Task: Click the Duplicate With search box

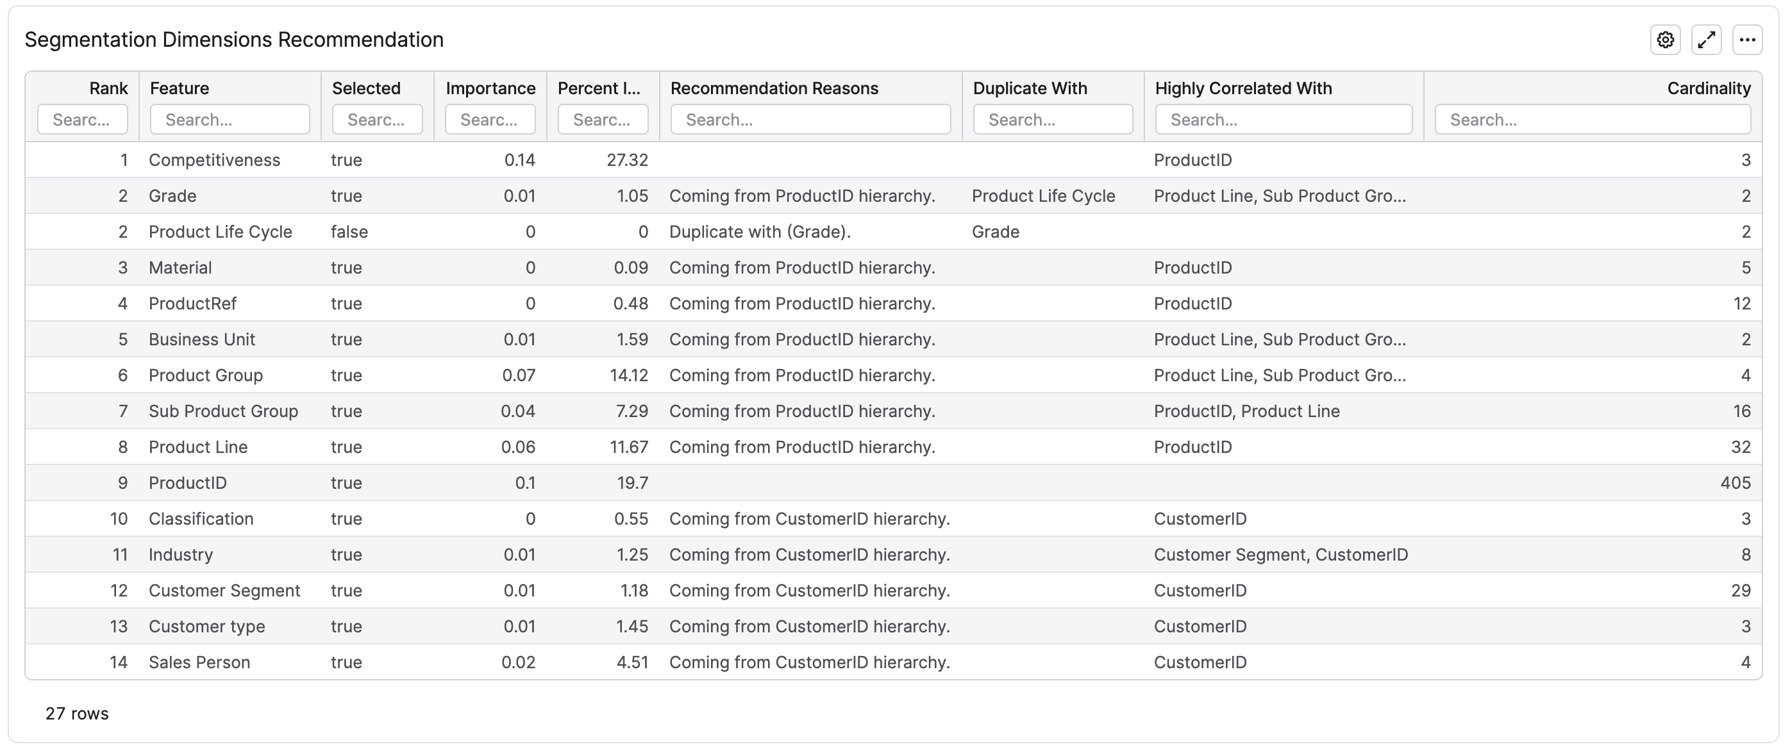Action: pyautogui.click(x=1052, y=119)
